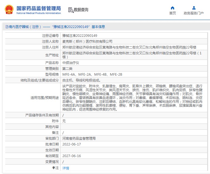Screen dimensions: 210x174
Task: Click the 产品名称 row label
Action: point(52,63)
